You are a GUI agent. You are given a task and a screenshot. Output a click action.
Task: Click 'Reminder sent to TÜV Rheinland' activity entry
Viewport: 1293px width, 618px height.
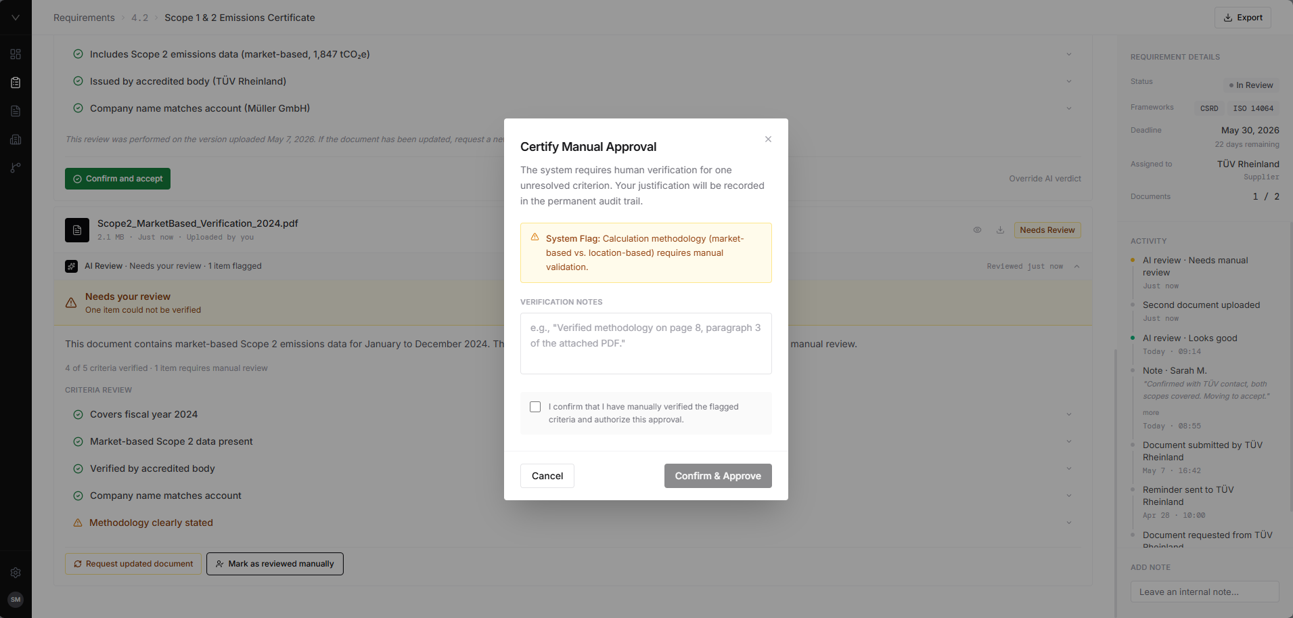1188,495
